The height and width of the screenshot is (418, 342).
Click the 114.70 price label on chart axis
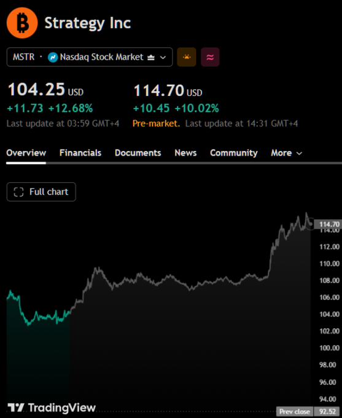[328, 224]
